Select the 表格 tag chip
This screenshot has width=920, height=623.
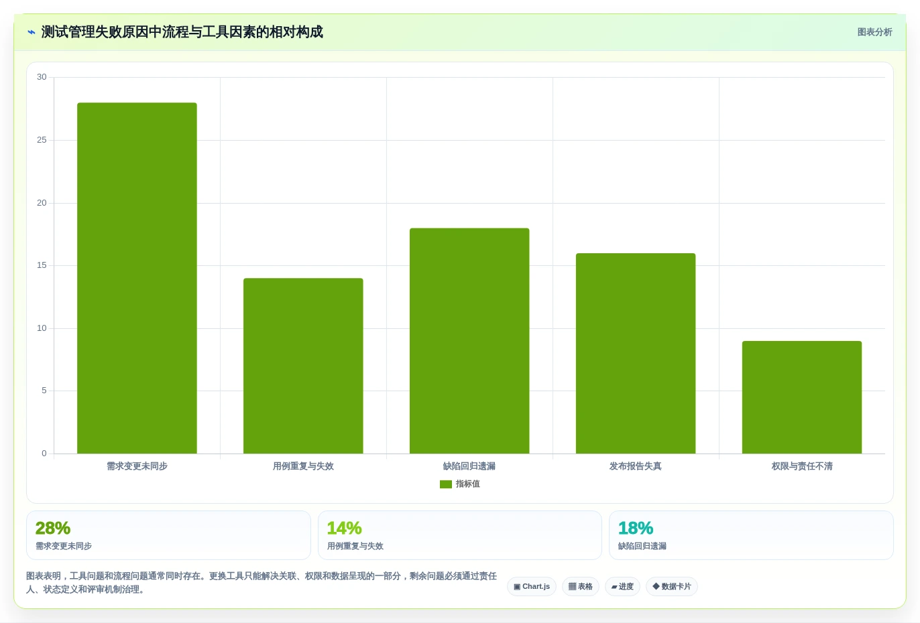581,586
